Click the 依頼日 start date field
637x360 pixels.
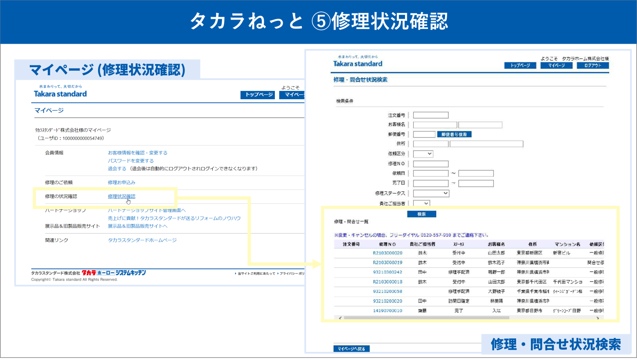[x=431, y=173]
